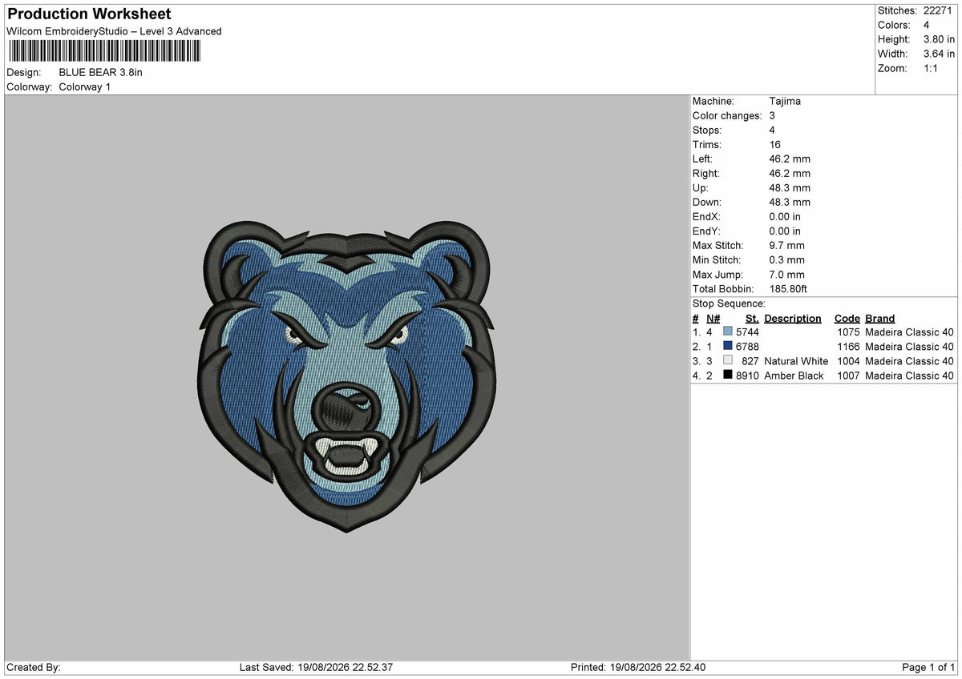Screen dimensions: 962x679
Task: Click the Down value '48.3 mm'
Action: [790, 202]
